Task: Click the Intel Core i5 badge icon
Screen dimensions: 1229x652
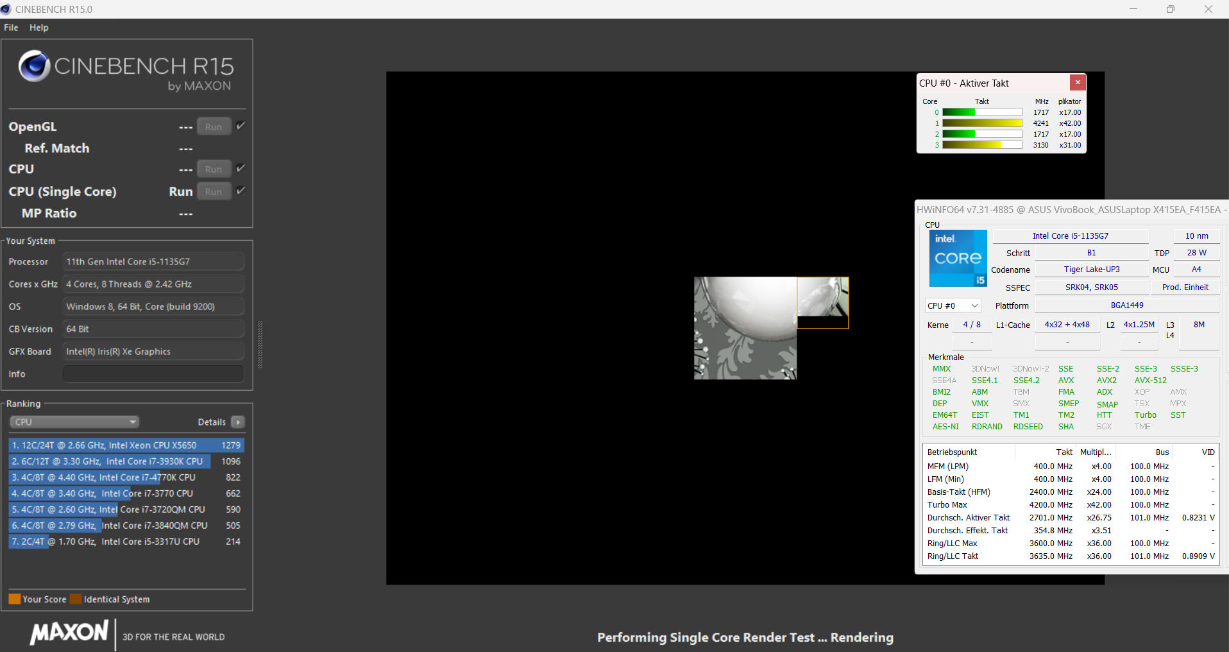Action: (958, 258)
